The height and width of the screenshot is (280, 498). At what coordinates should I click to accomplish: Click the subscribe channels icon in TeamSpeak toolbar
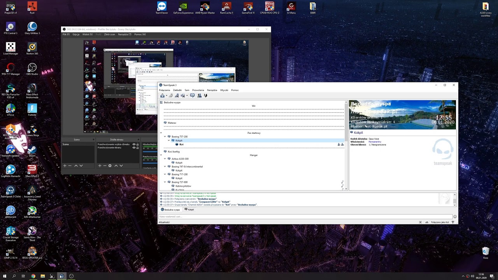(183, 95)
